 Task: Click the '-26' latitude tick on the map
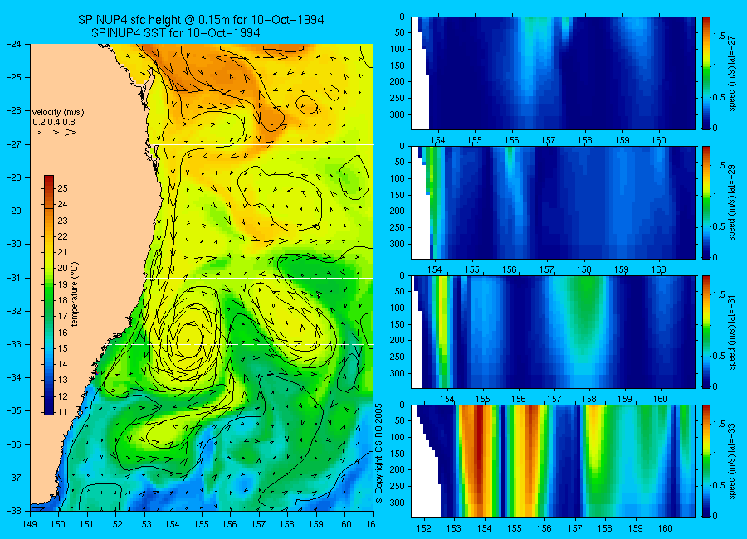click(15, 110)
